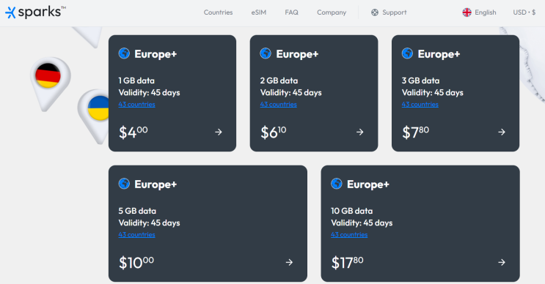The width and height of the screenshot is (545, 284).
Task: Click arrow on the $4.00 plan
Action: tap(219, 132)
